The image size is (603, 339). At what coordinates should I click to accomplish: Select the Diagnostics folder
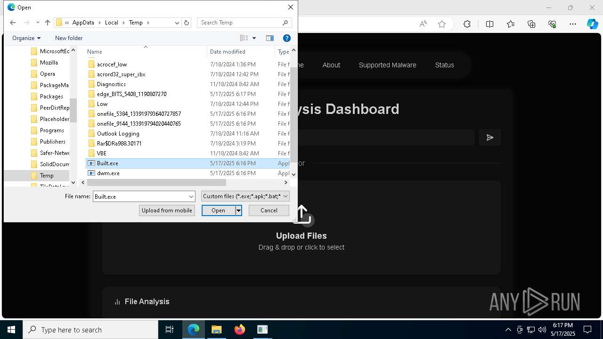(111, 84)
